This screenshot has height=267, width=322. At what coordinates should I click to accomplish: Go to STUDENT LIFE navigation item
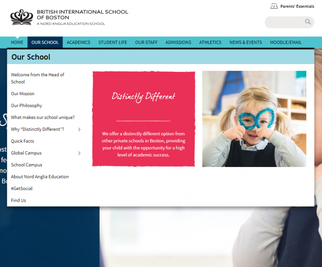pos(113,42)
